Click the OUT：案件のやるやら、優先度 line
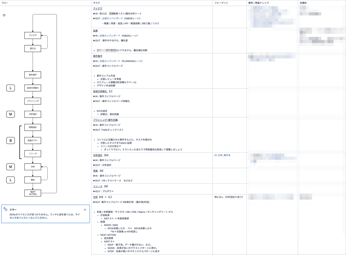 110,41
